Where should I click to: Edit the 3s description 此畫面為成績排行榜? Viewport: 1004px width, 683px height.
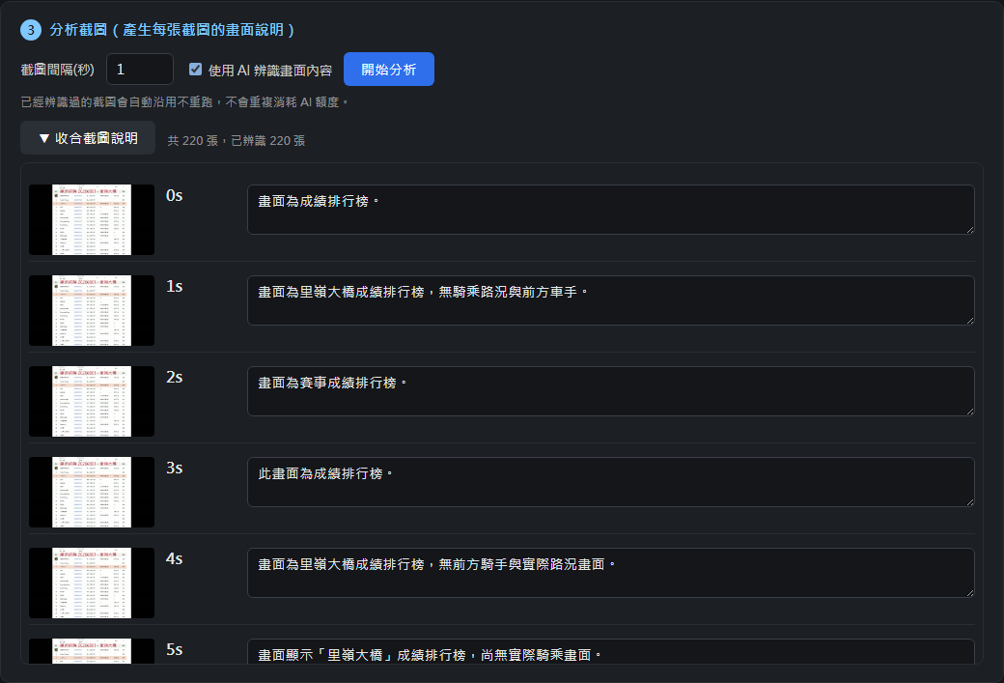611,482
